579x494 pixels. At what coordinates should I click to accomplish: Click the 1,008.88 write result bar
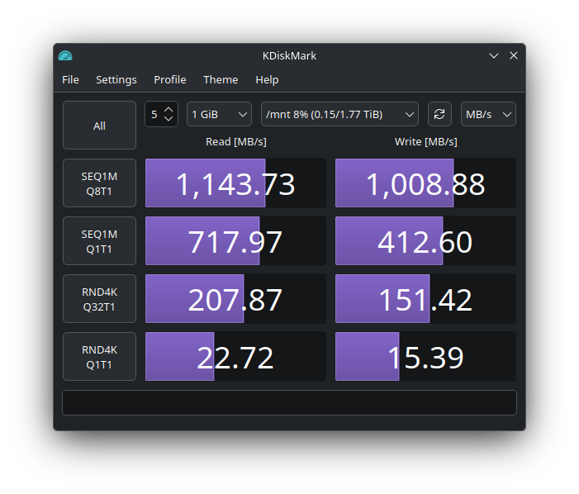point(425,183)
